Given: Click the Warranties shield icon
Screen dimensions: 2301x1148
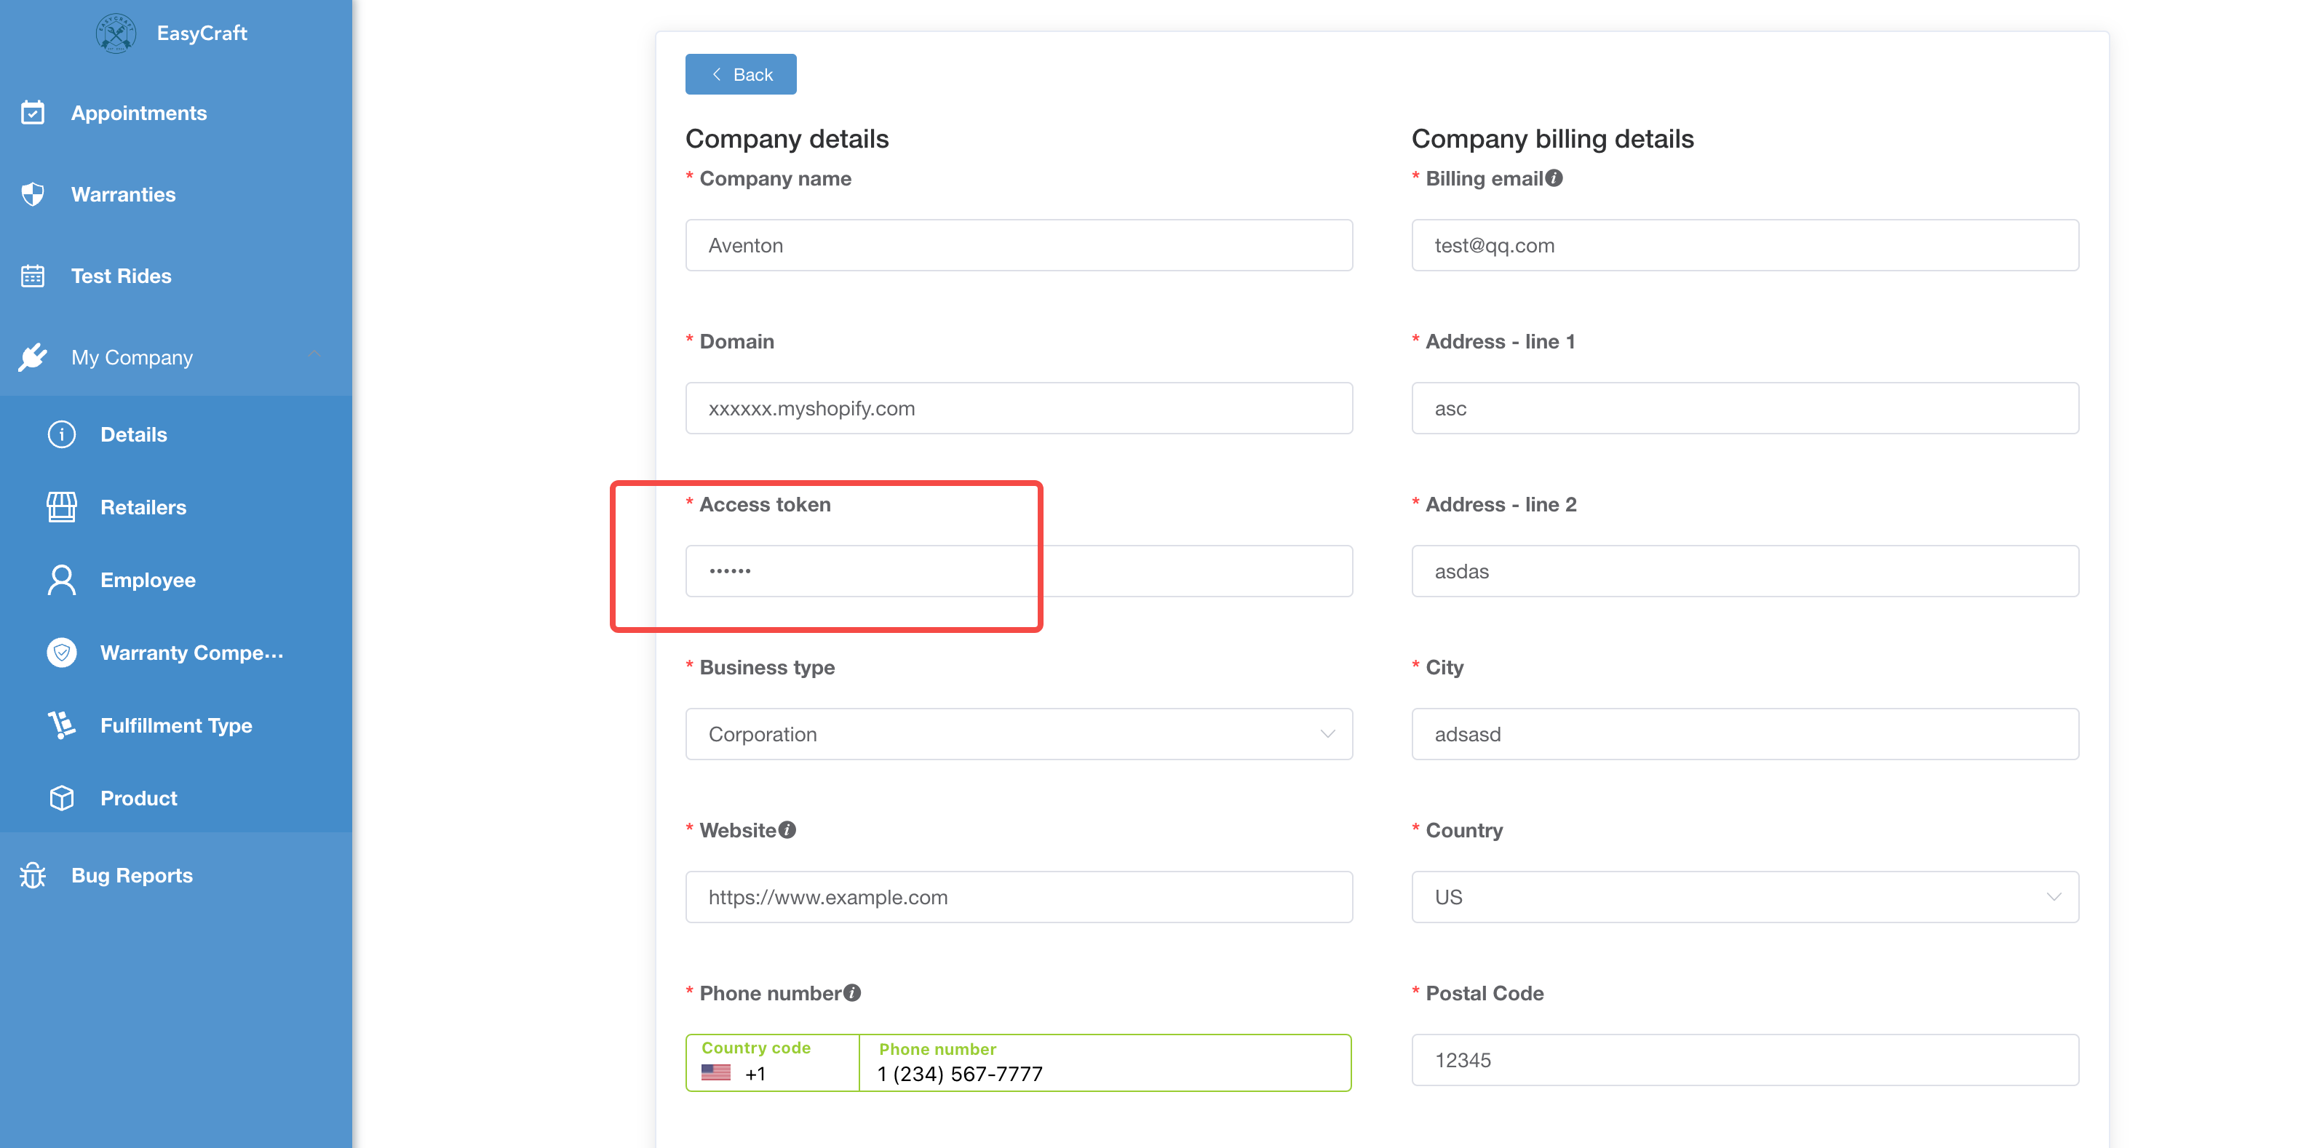Looking at the screenshot, I should point(33,194).
